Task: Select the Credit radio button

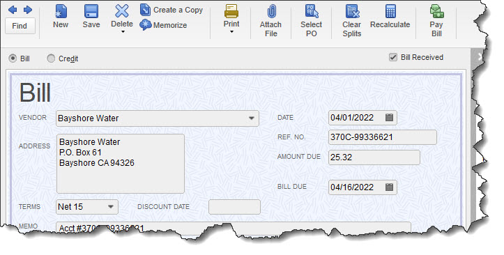Action: point(51,59)
